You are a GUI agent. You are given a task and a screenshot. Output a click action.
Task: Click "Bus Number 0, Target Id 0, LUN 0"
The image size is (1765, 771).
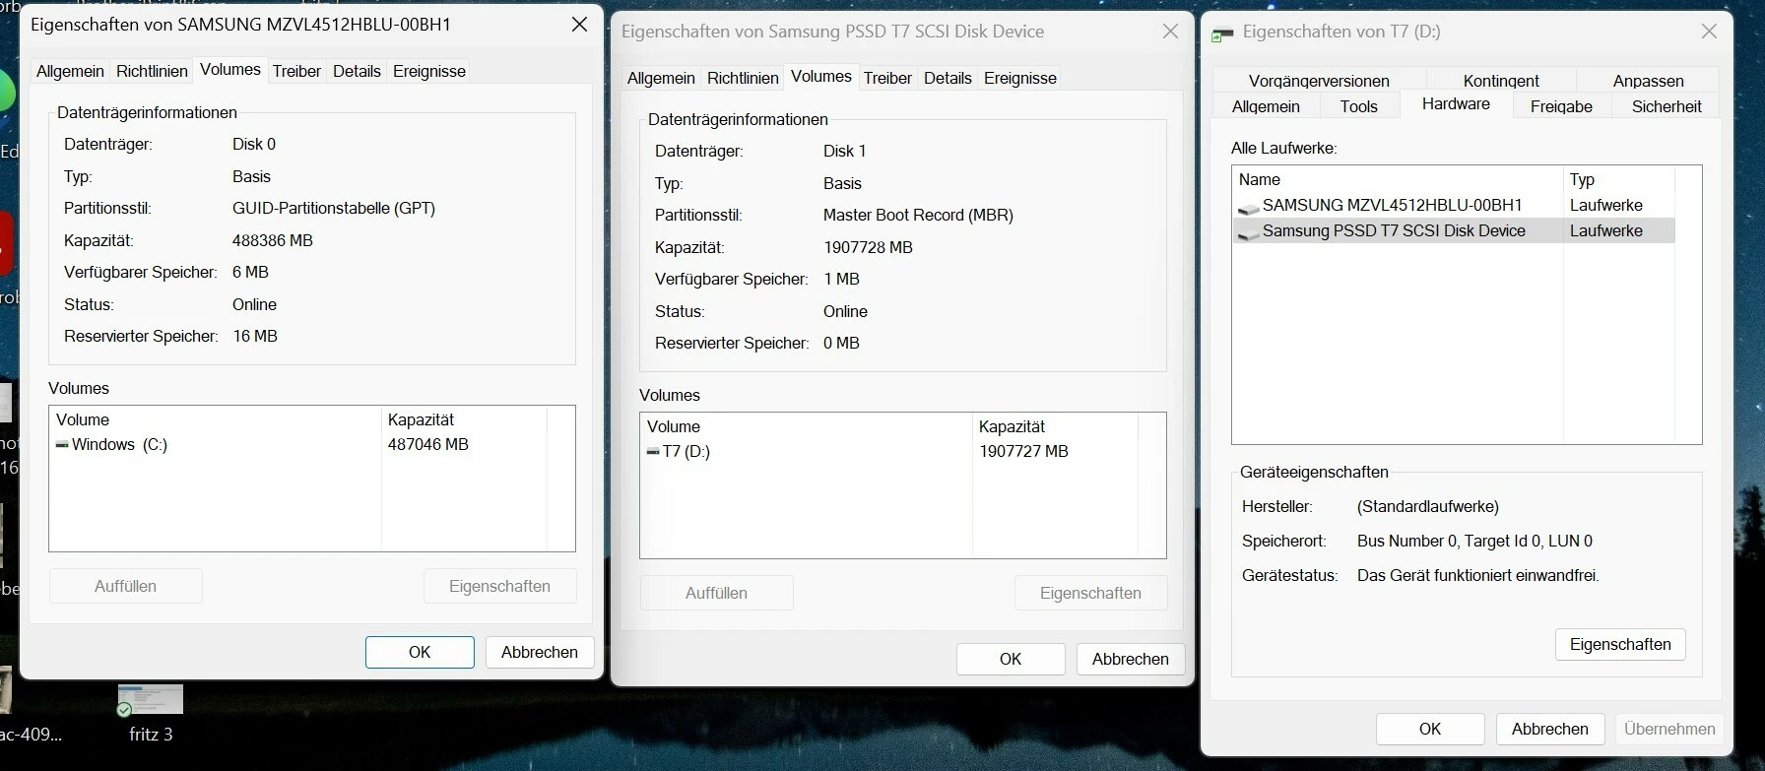1474,541
